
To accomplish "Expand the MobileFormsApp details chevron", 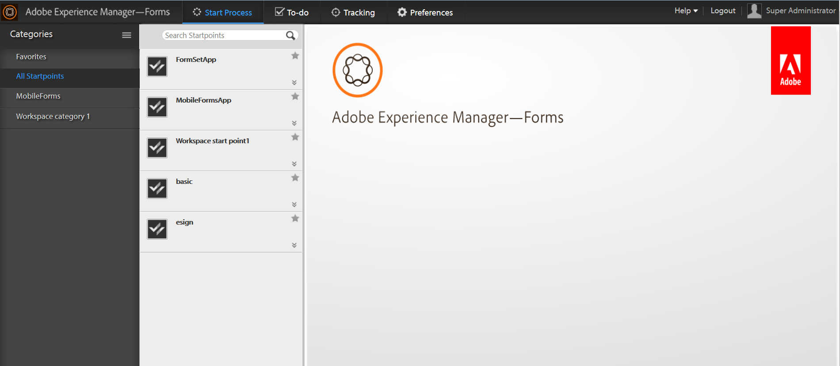I will pos(294,123).
